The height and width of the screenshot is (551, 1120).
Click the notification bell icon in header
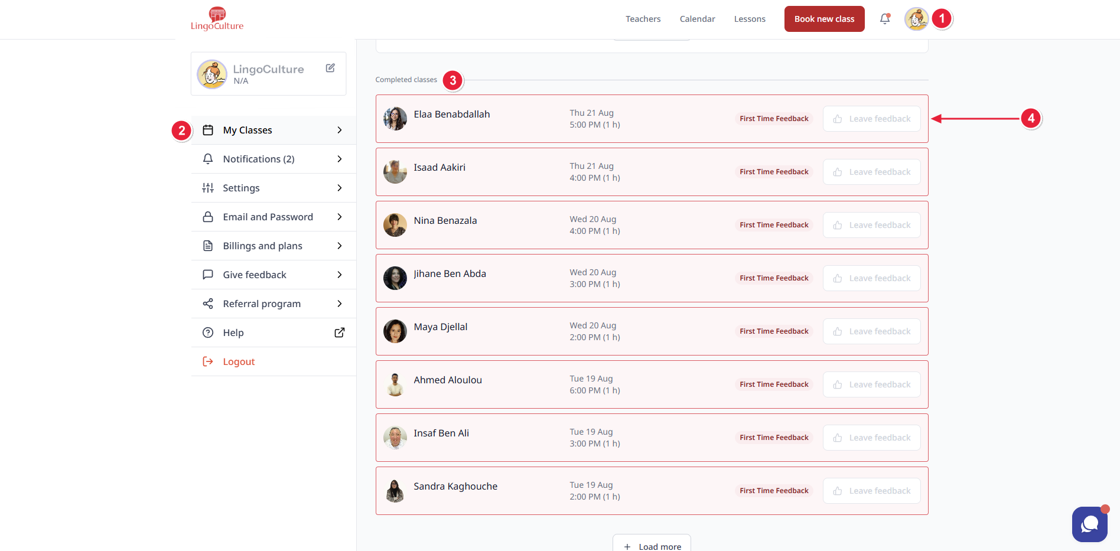coord(884,19)
